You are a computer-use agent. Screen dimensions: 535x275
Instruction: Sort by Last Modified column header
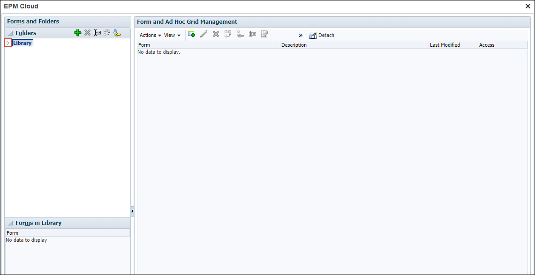pos(453,45)
